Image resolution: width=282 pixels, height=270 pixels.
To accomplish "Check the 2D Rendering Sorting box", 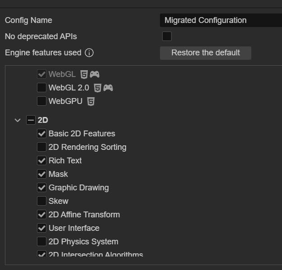I will [x=41, y=147].
